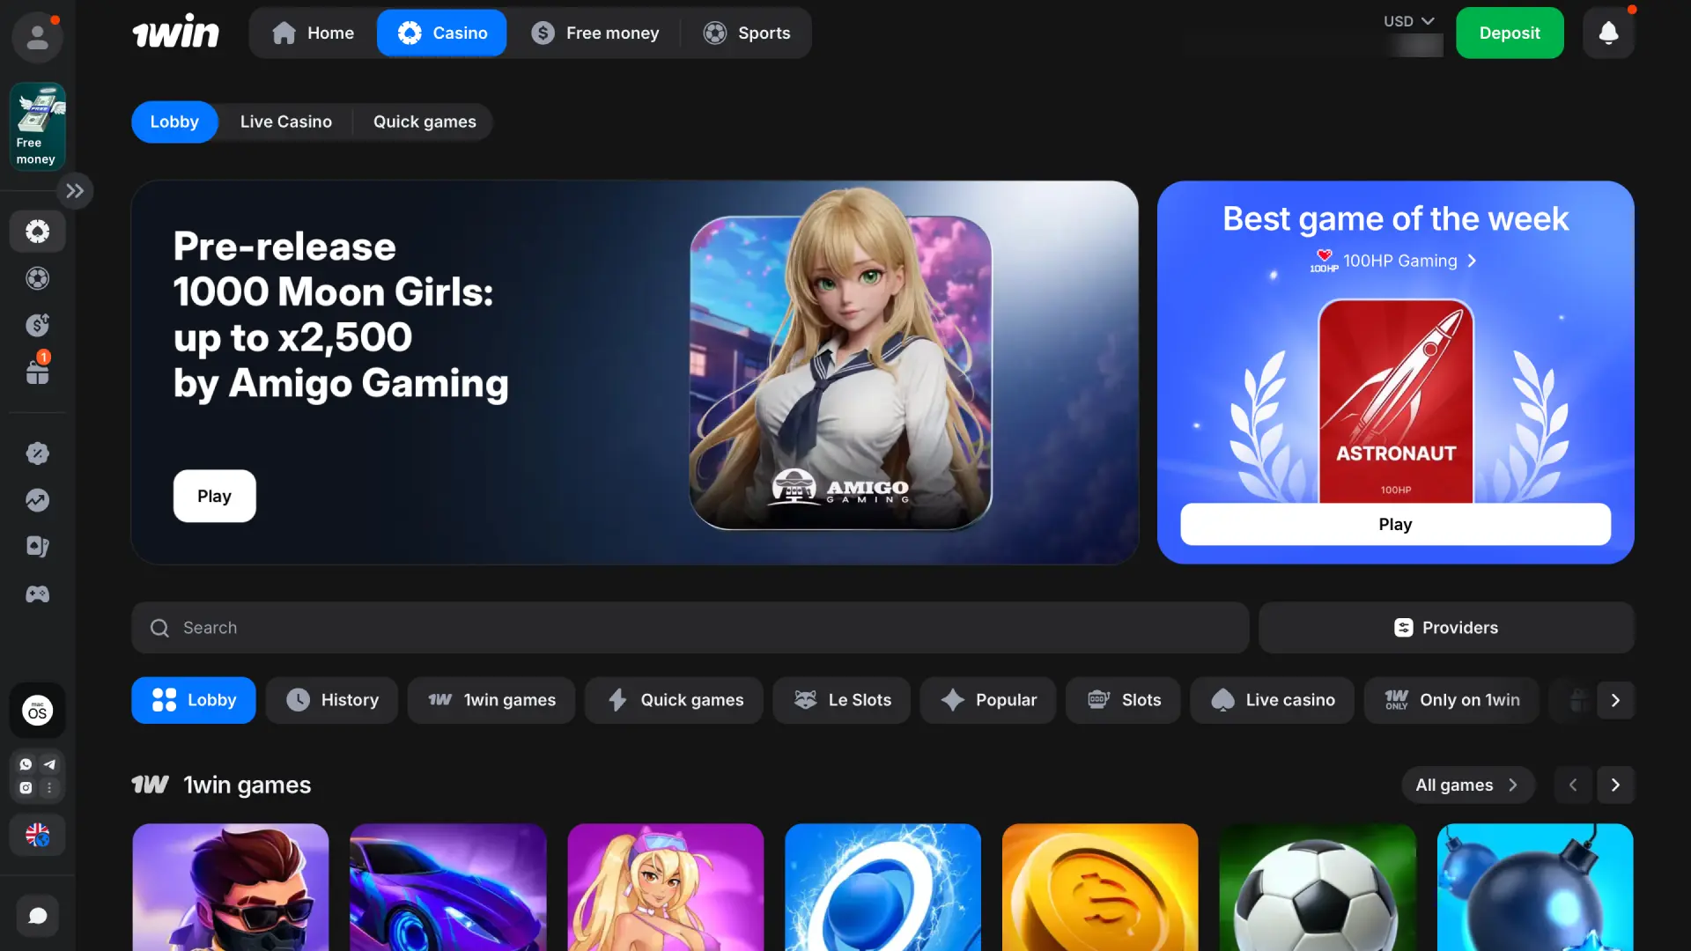1691x951 pixels.
Task: Click the Free money sidebar promo icon
Action: [x=37, y=126]
